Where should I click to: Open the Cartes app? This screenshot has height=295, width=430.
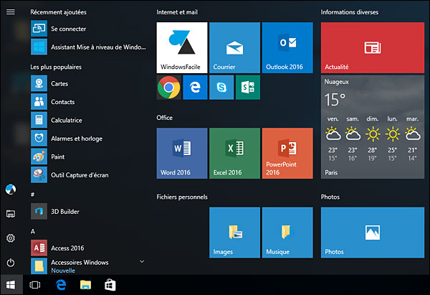88,83
